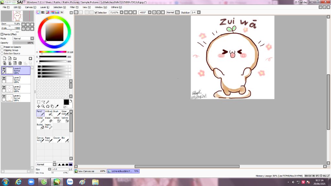Select the magic wand tool
Image resolution: width=331 pixels, height=186 pixels.
click(x=48, y=102)
